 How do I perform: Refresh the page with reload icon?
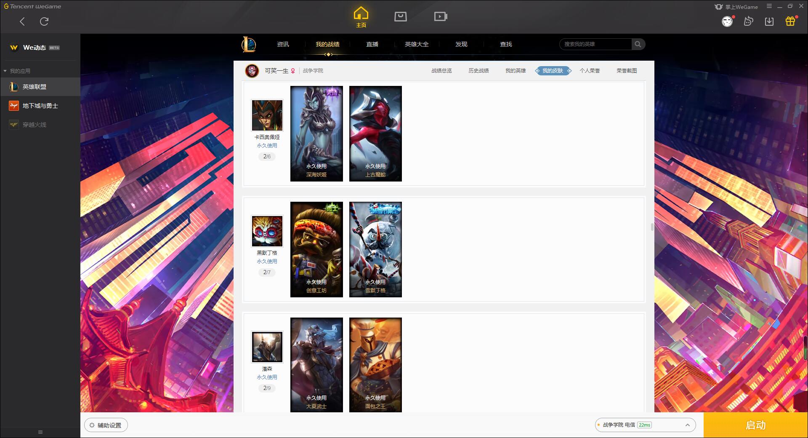coord(44,21)
